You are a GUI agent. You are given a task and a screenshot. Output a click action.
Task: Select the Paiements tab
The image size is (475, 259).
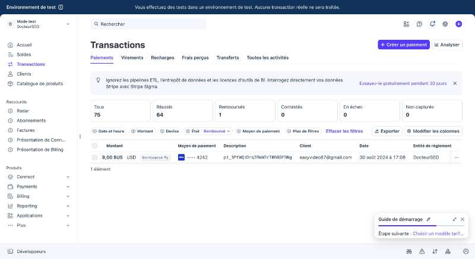pos(102,58)
